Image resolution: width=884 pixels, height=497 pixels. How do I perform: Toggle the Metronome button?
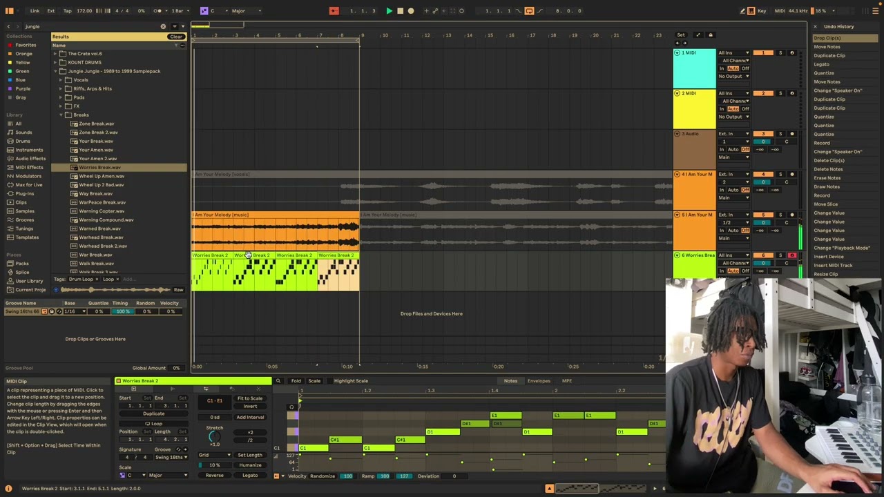159,11
